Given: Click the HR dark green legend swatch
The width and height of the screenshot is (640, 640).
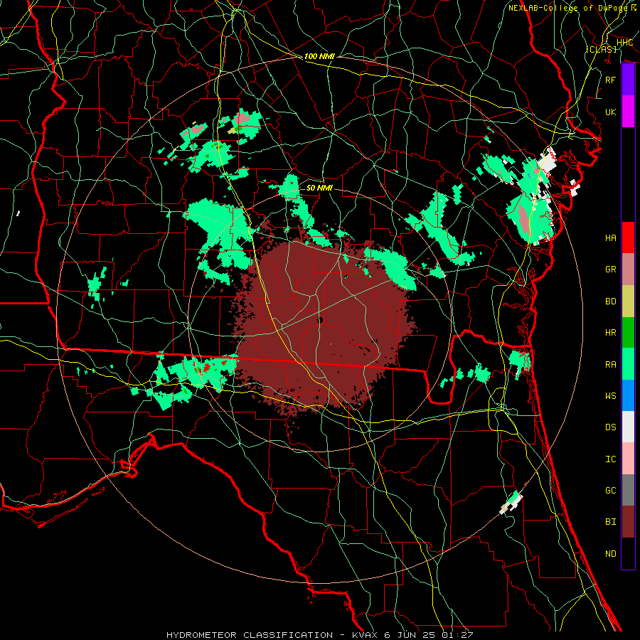Looking at the screenshot, I should coord(628,333).
